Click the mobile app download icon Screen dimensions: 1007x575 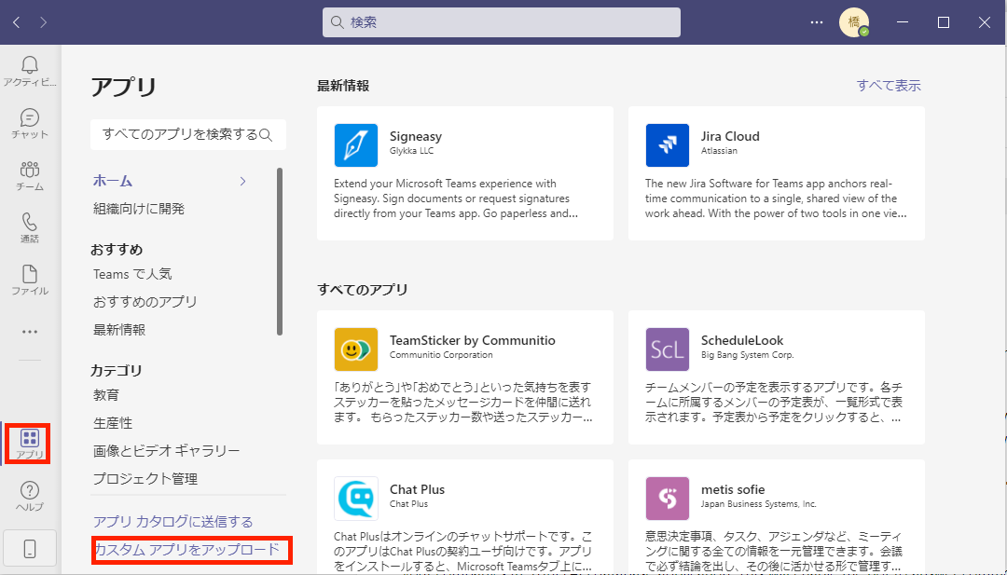(x=30, y=549)
